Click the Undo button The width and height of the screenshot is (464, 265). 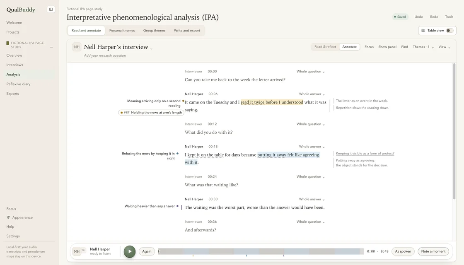pos(419,17)
